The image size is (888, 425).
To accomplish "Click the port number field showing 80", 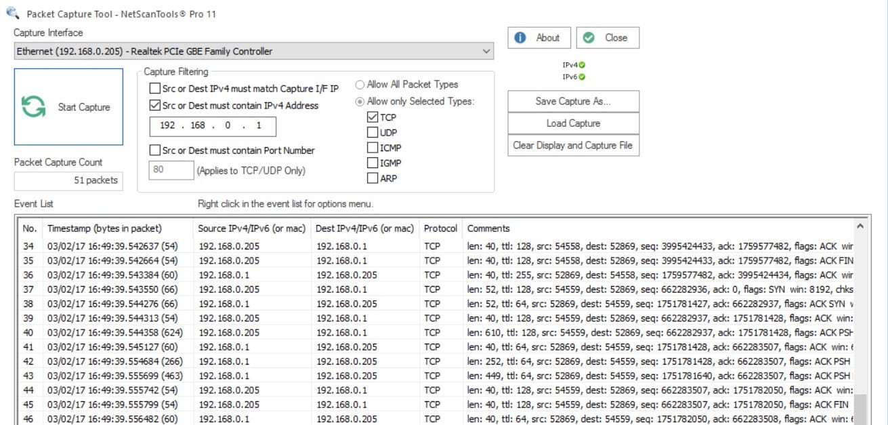I will (x=171, y=170).
